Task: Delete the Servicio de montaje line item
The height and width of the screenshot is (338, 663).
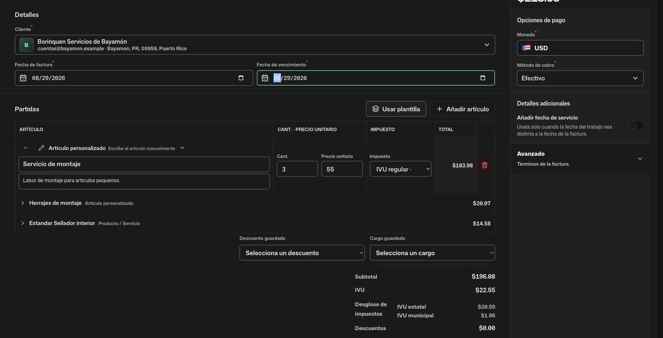Action: (484, 165)
